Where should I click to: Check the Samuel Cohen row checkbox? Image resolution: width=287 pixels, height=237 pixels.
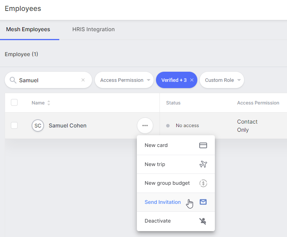pyautogui.click(x=14, y=126)
